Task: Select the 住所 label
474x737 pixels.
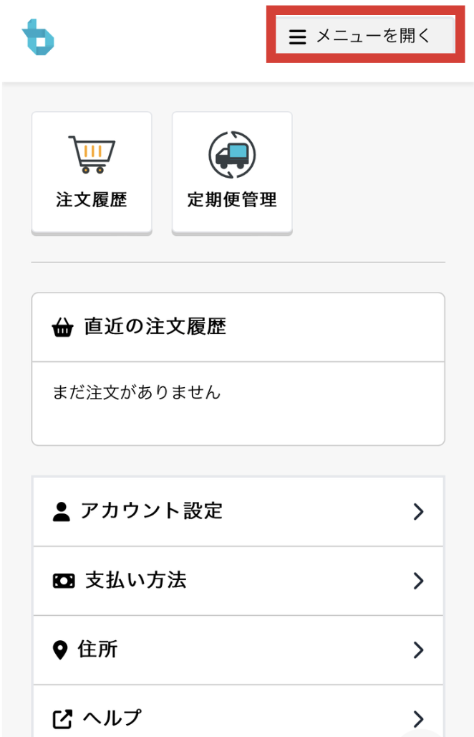Action: pos(98,650)
